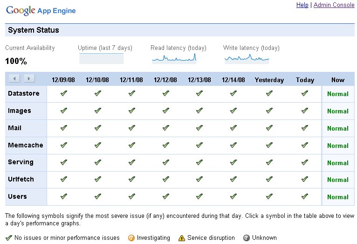Open the Help link

click(x=302, y=5)
